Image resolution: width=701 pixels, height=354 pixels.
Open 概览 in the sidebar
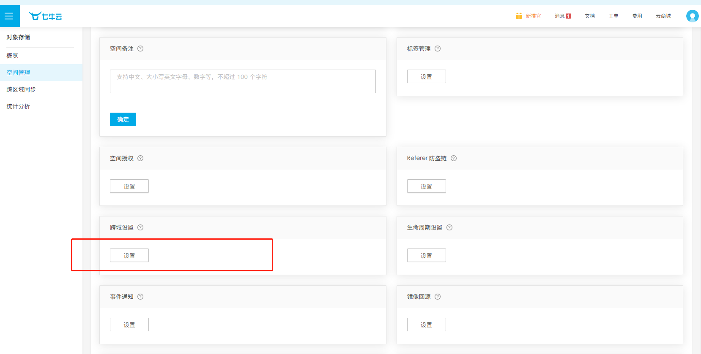(12, 56)
